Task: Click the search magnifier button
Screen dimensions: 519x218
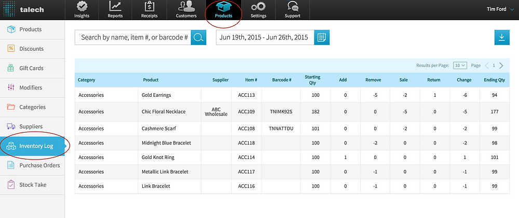Action: (x=199, y=37)
